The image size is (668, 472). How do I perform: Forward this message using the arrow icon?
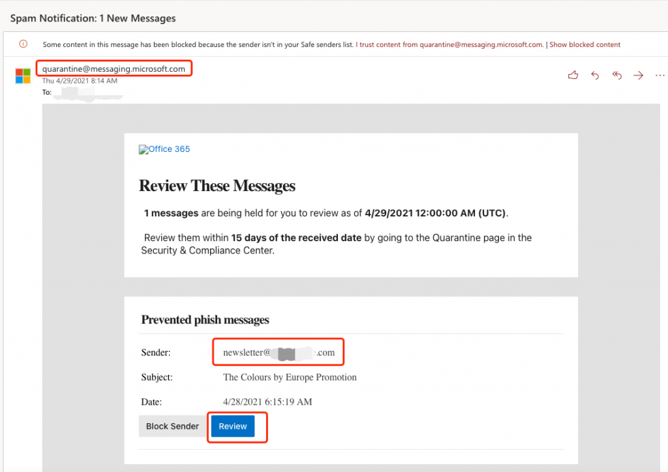click(638, 76)
